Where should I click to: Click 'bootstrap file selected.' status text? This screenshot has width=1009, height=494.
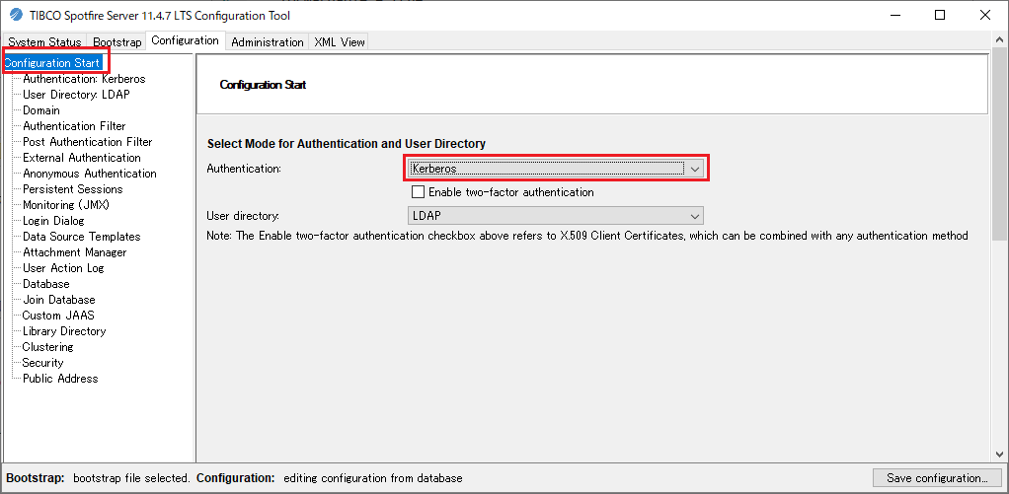tap(131, 478)
